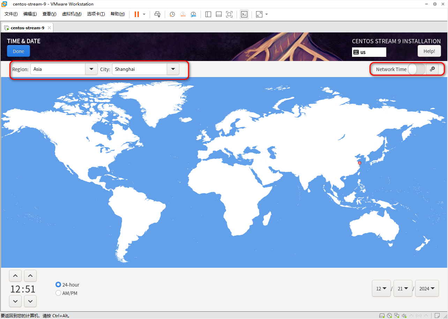Switch to the centos-stream-9 tab

point(28,28)
